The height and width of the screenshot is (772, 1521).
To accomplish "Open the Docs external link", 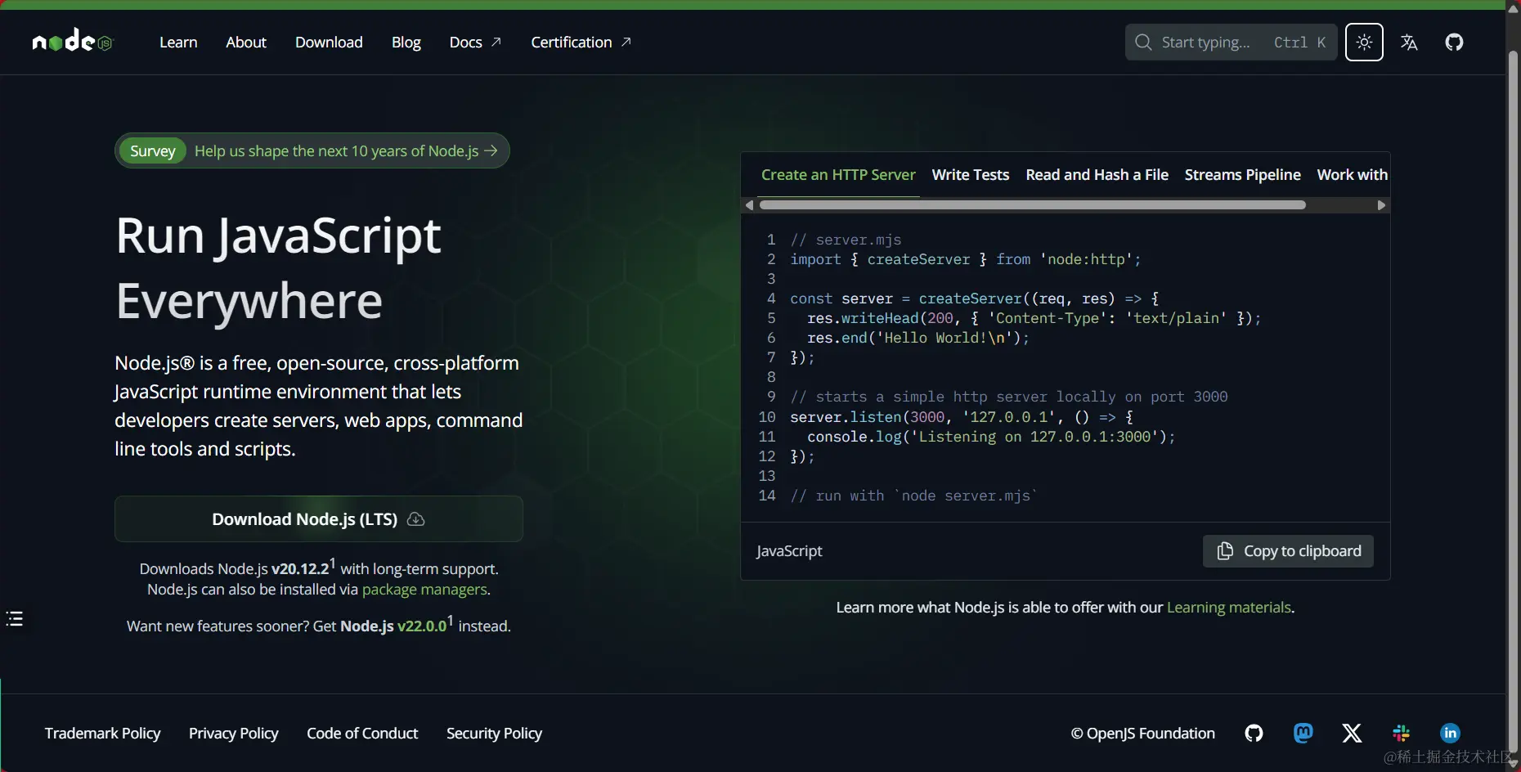I will (475, 43).
